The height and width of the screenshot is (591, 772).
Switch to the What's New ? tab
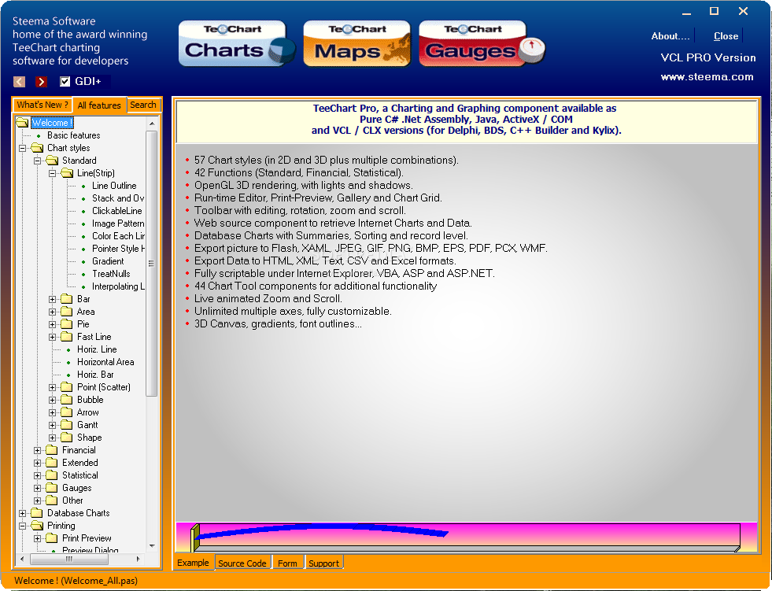(42, 105)
